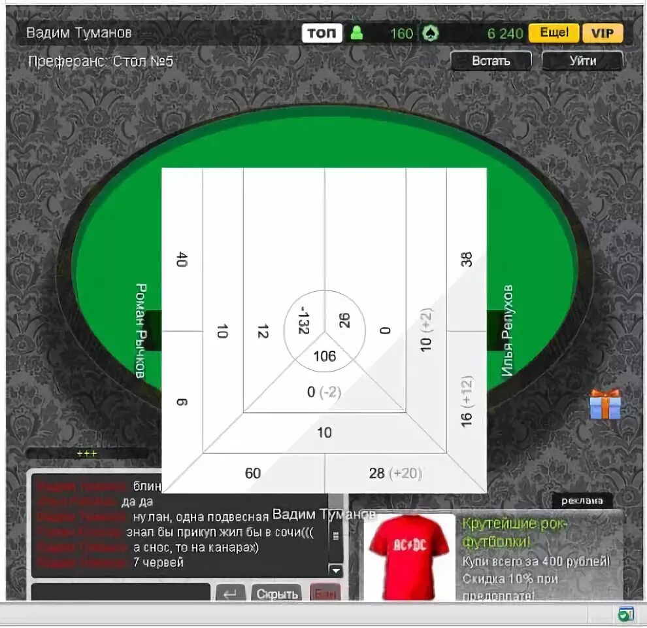647x628 pixels.
Task: Click the Встать button
Action: [491, 61]
